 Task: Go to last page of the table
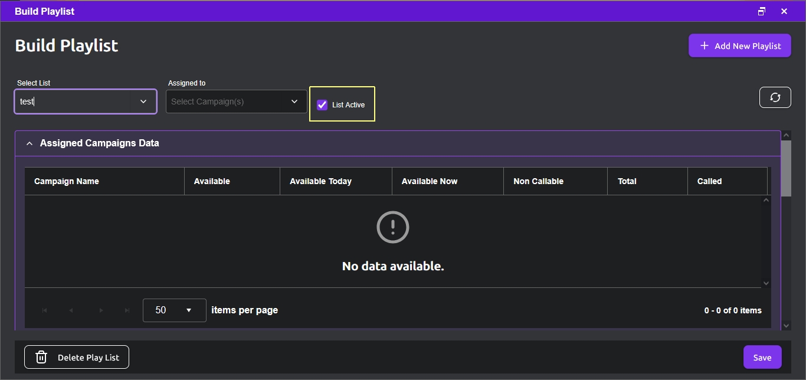(x=127, y=310)
